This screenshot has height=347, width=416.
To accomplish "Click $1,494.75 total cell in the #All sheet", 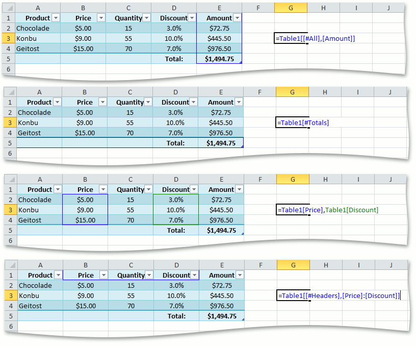I will 219,59.
